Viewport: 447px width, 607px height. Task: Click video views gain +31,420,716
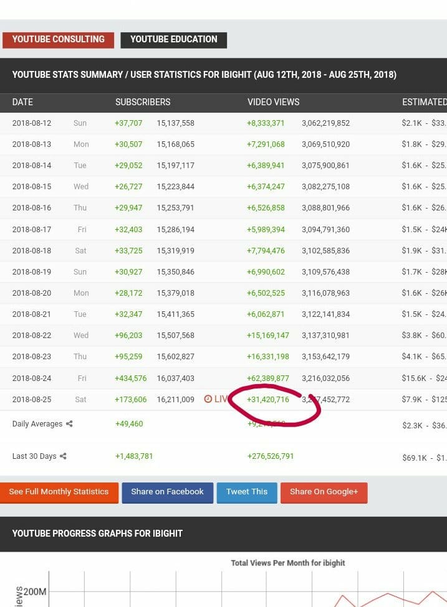tap(268, 400)
